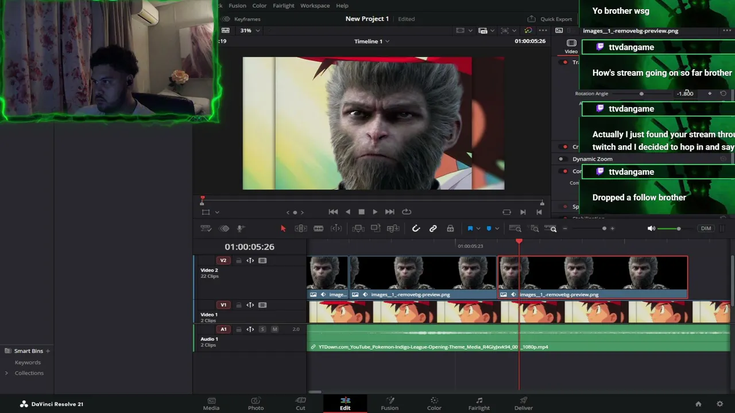Screen dimensions: 735x413
Task: Adjust the Rotation Angle slider
Action: (x=641, y=93)
